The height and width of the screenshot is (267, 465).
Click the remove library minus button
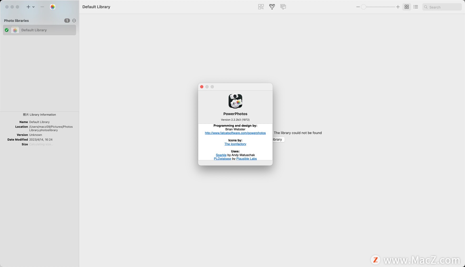(42, 7)
